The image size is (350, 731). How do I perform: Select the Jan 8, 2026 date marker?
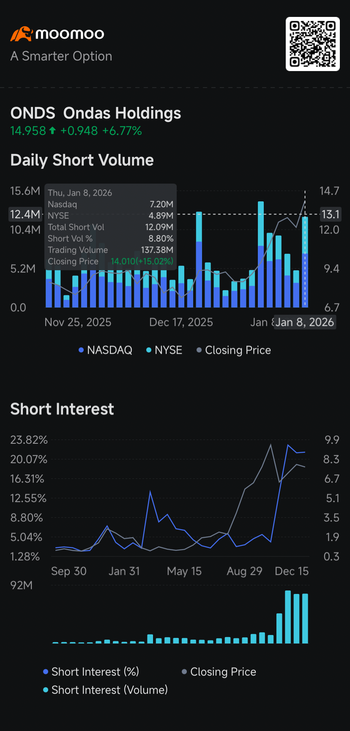305,322
